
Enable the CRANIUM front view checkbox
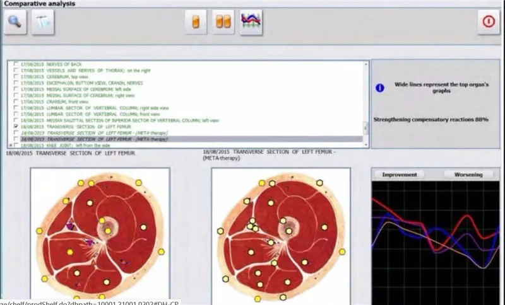click(x=16, y=101)
